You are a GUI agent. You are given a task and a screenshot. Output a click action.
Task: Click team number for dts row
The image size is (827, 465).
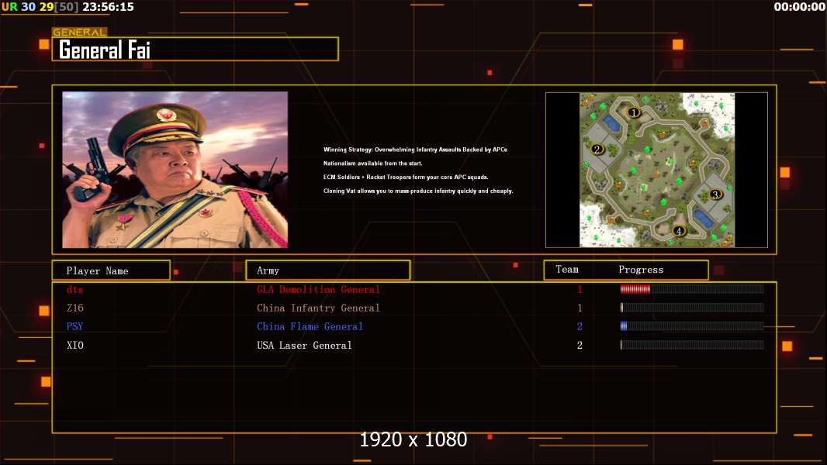tap(580, 289)
